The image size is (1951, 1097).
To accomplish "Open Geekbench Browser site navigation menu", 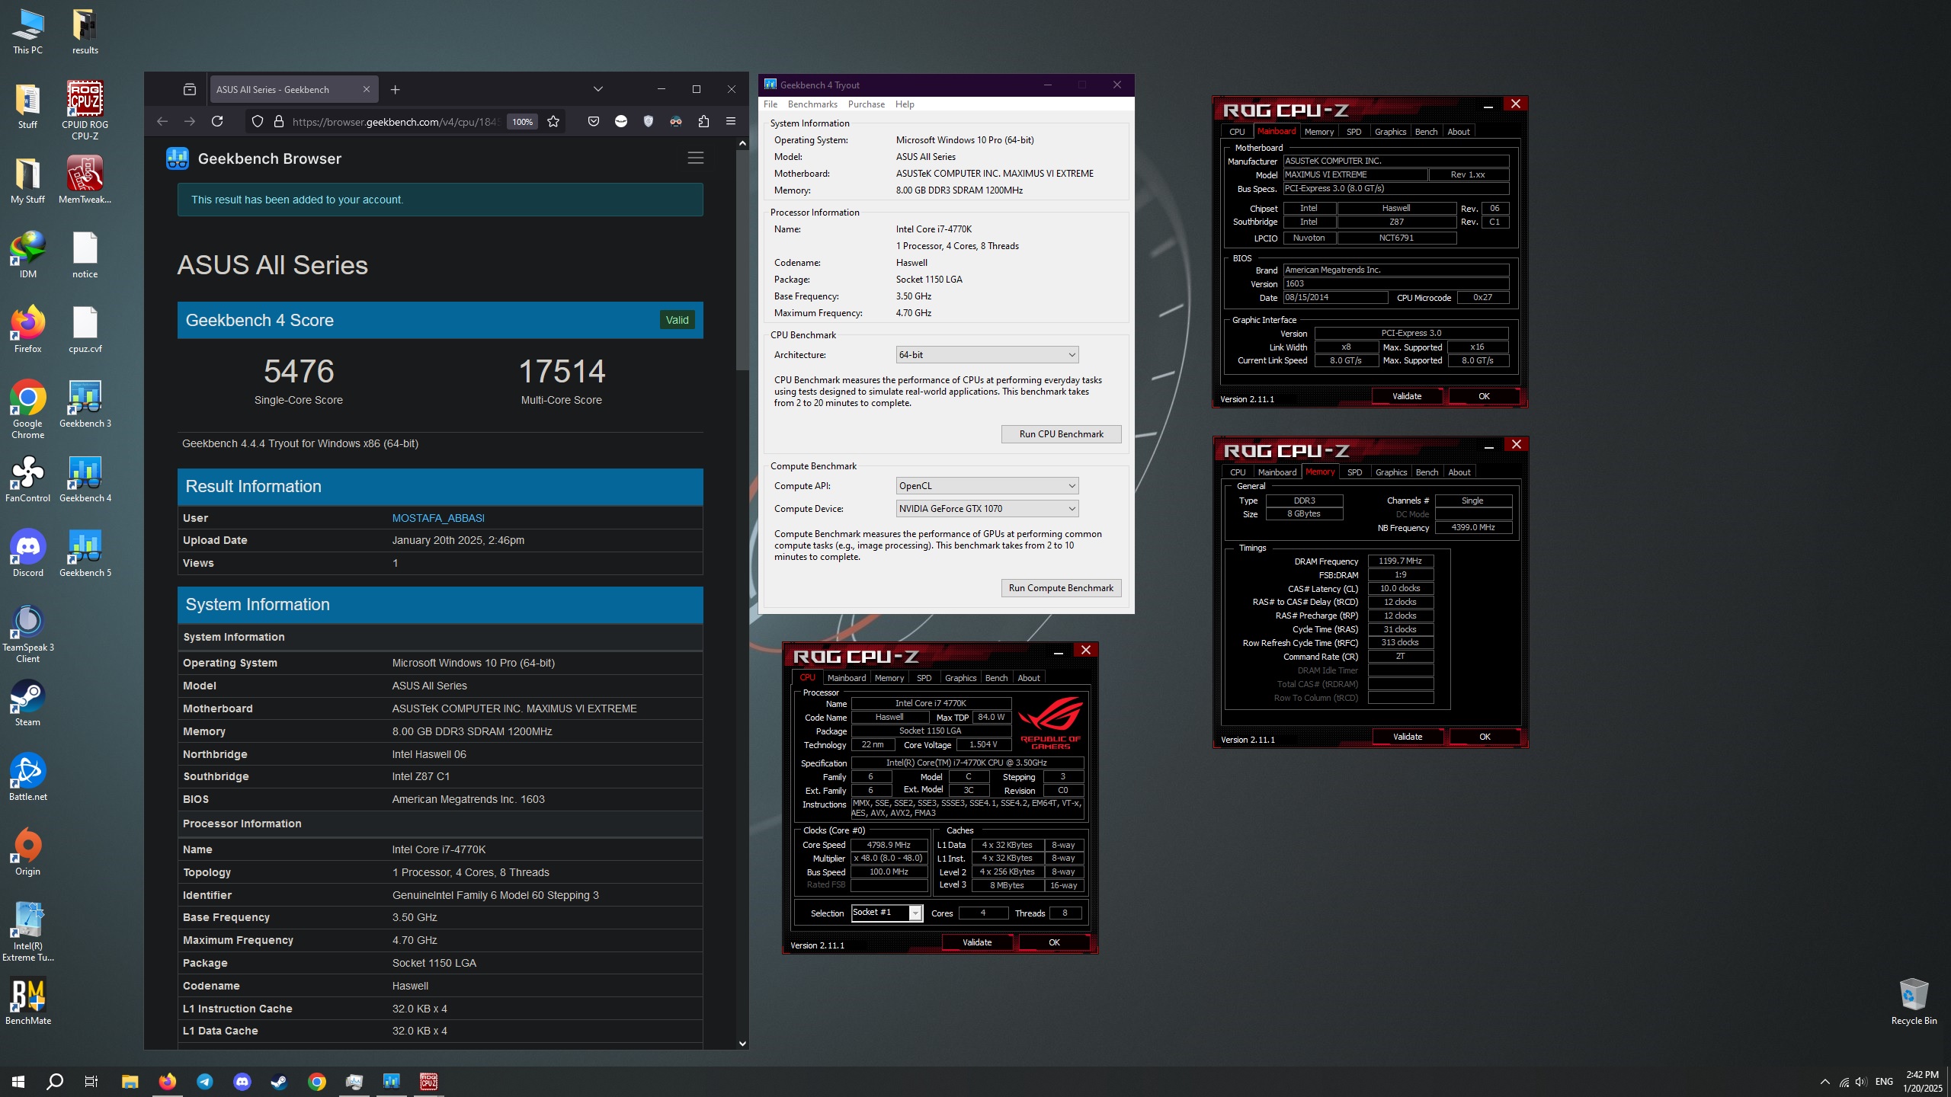I will [x=695, y=158].
